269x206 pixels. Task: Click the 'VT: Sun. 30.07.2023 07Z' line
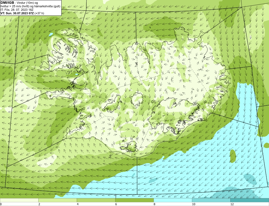click(17, 13)
